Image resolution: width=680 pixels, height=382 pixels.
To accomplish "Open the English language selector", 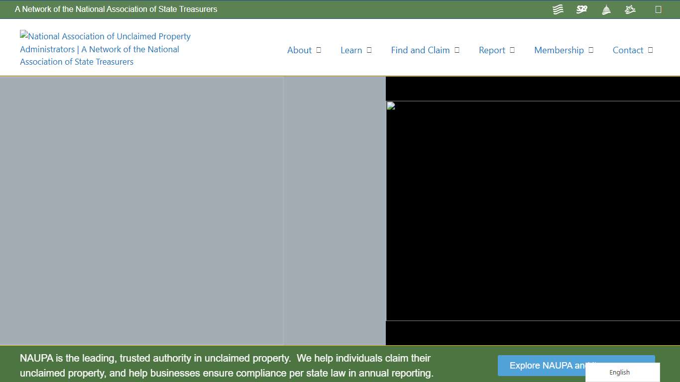I will click(x=619, y=372).
